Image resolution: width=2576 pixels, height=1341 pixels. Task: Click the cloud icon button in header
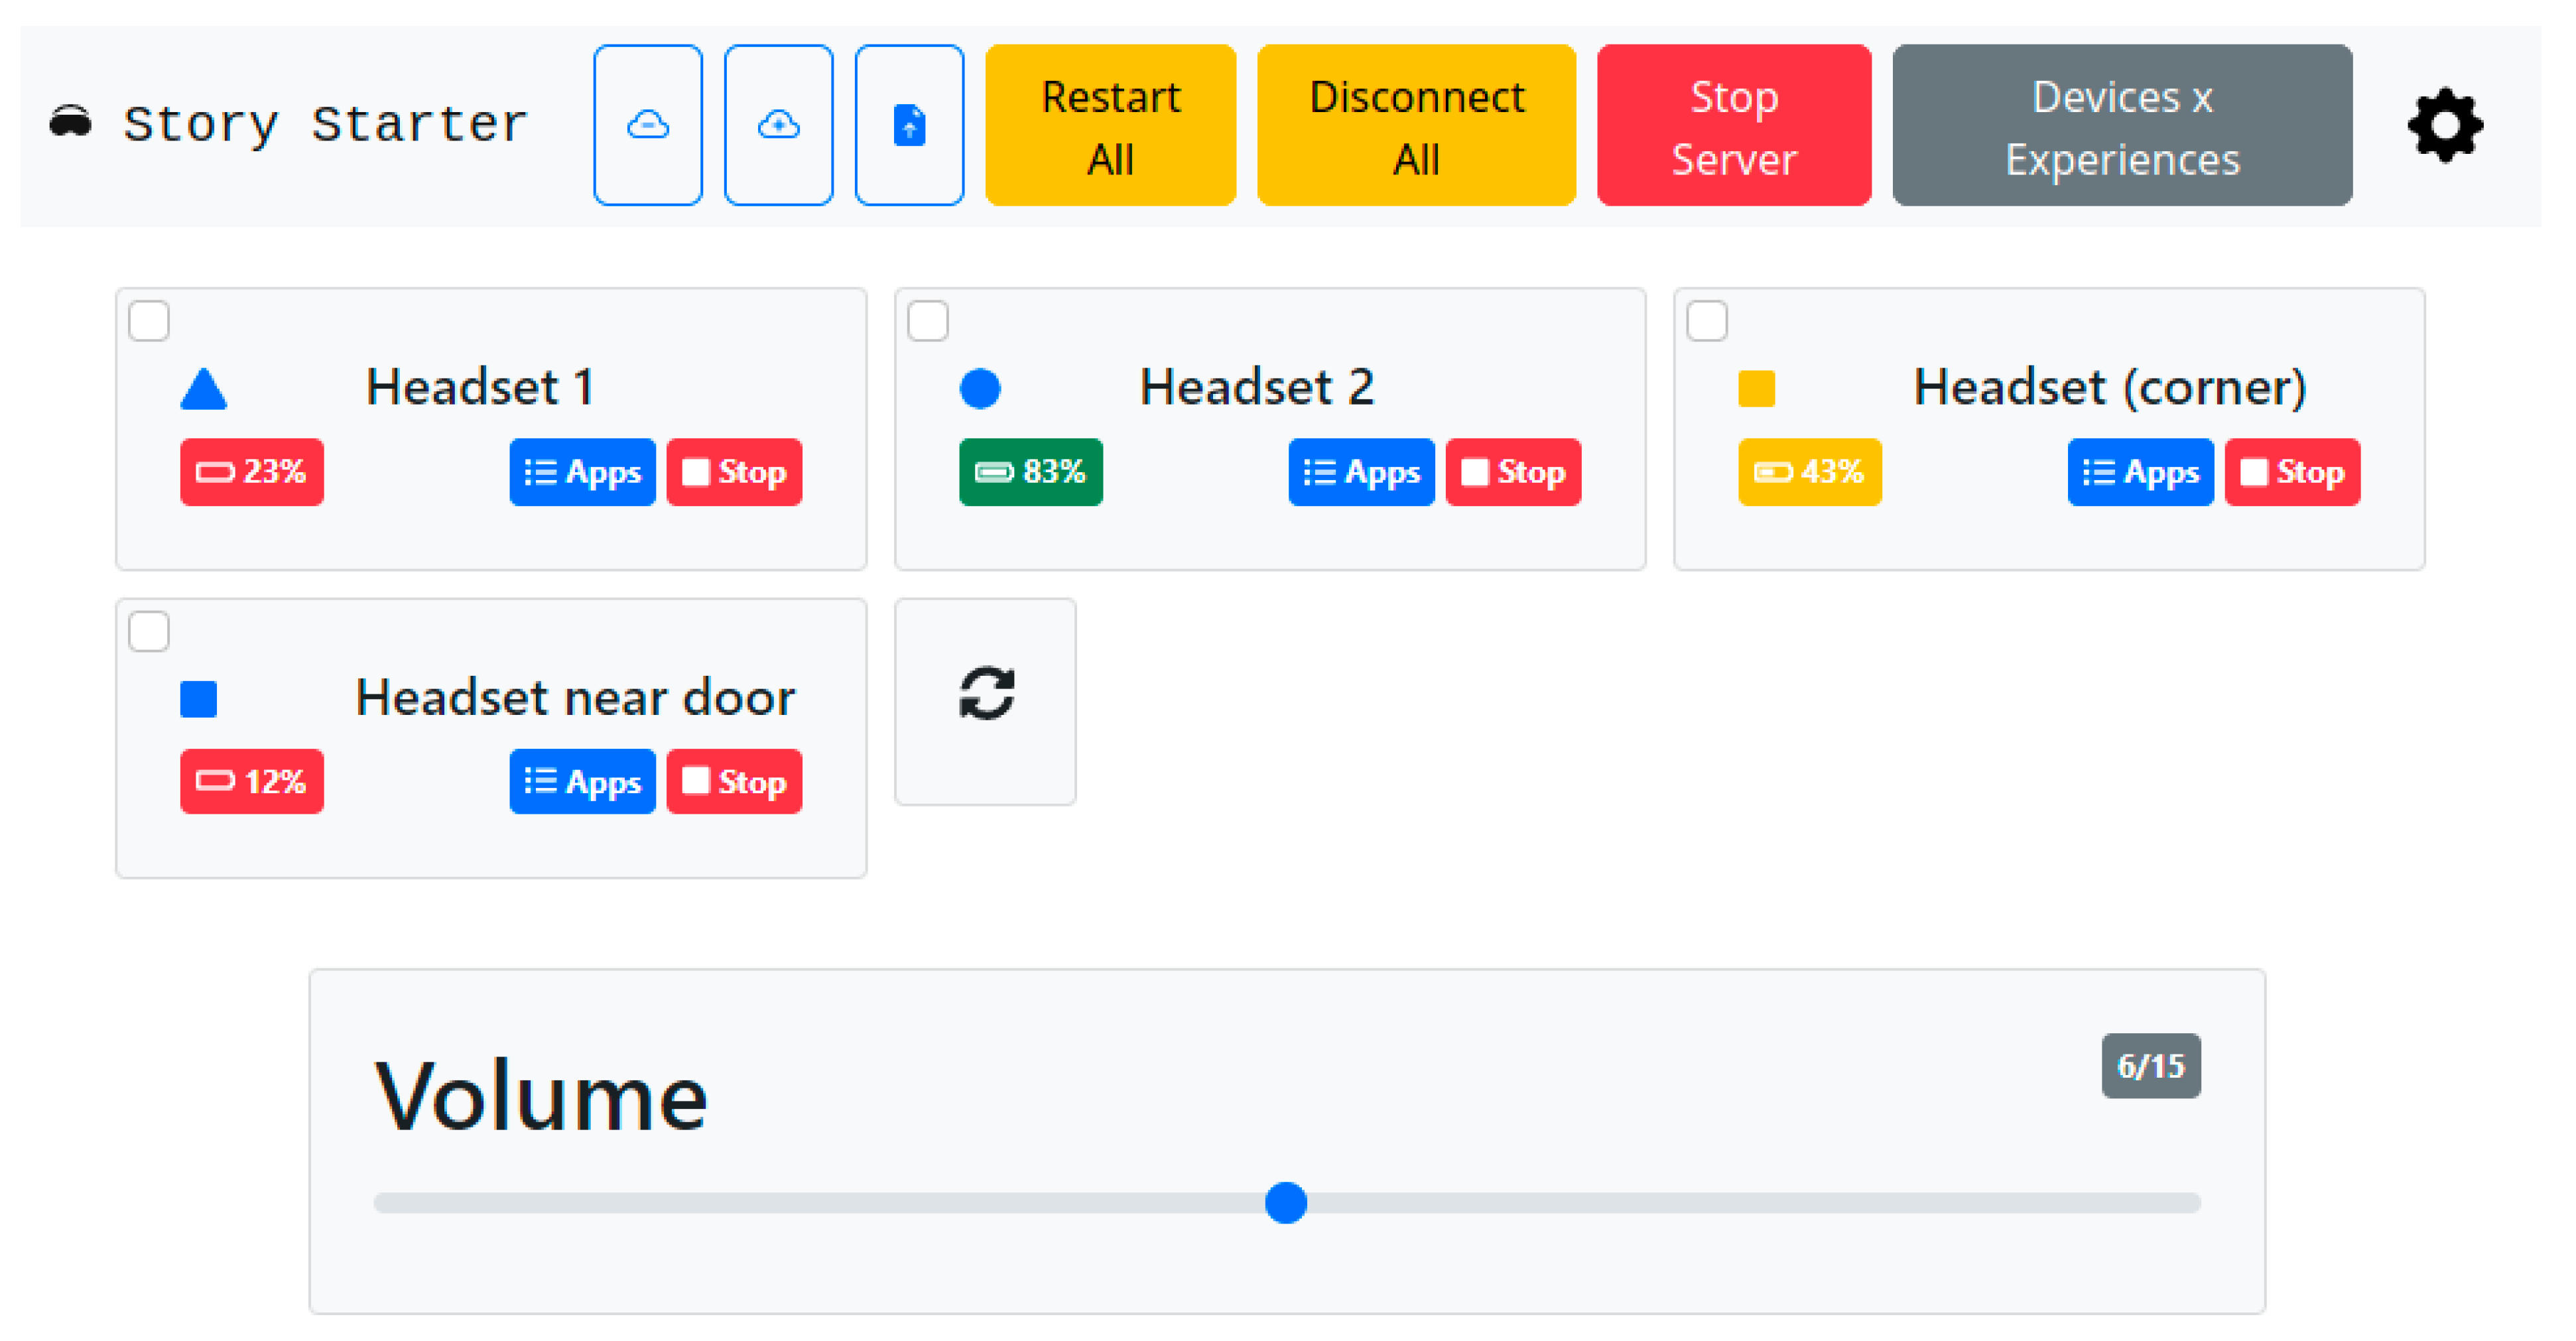coord(647,125)
